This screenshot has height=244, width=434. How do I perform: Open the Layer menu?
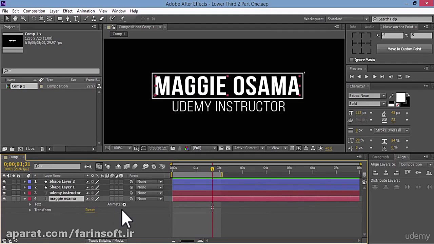click(54, 11)
